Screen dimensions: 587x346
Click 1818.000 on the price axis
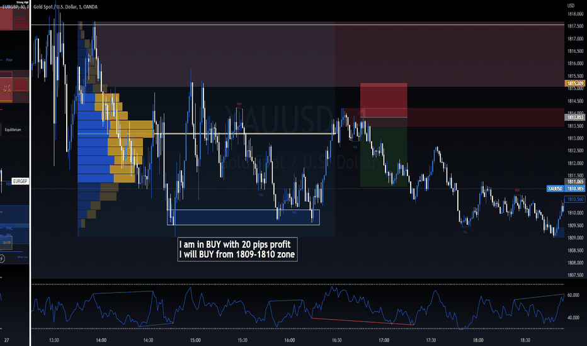pyautogui.click(x=576, y=14)
